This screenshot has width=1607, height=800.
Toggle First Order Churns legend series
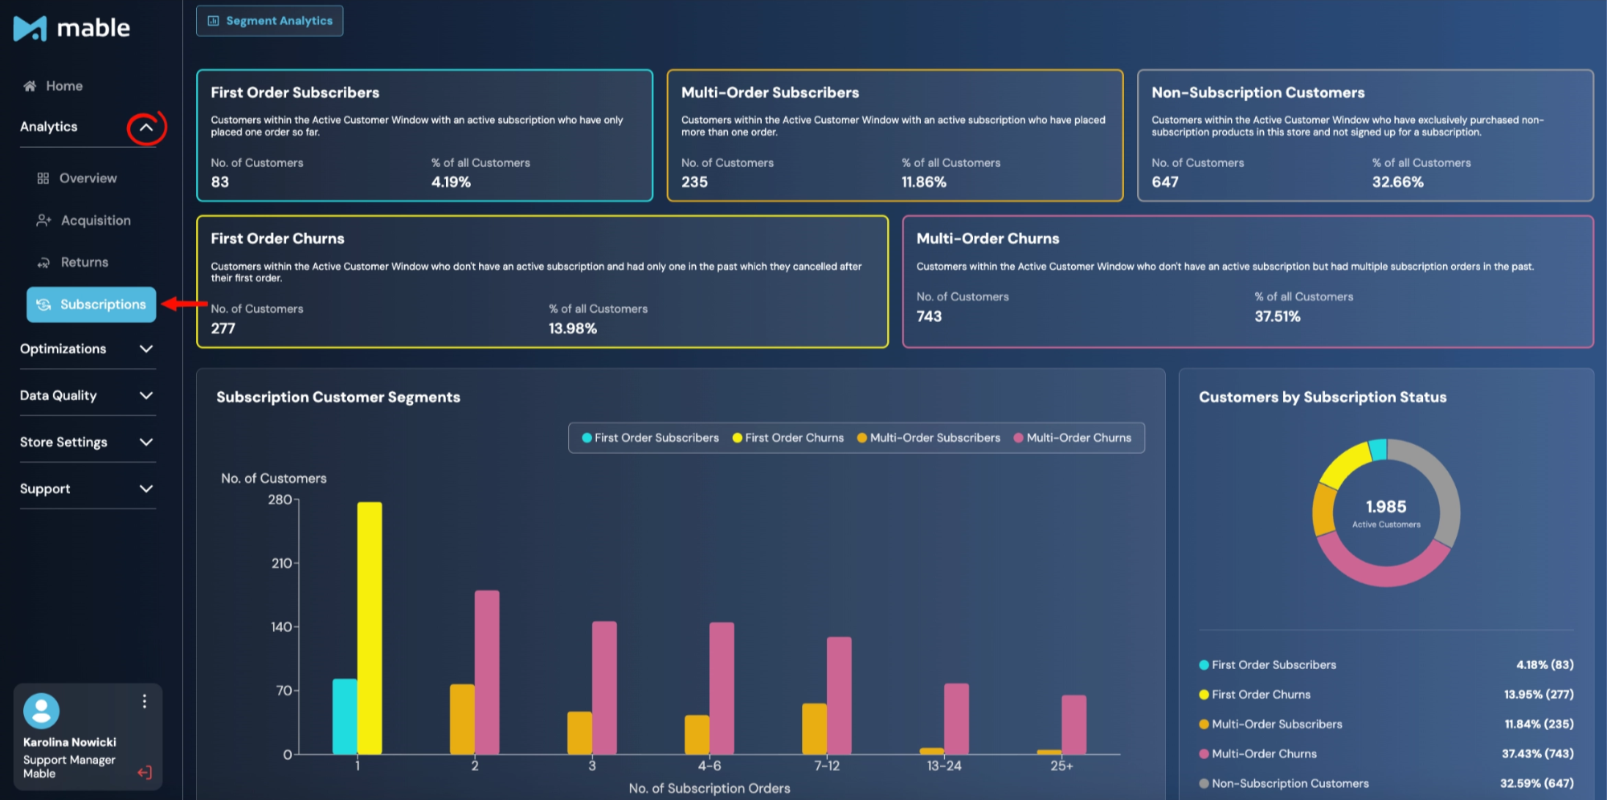pyautogui.click(x=788, y=438)
